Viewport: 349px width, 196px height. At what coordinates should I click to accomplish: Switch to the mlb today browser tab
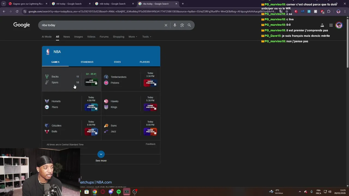tap(114, 4)
